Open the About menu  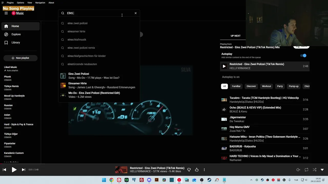pos(51,3)
